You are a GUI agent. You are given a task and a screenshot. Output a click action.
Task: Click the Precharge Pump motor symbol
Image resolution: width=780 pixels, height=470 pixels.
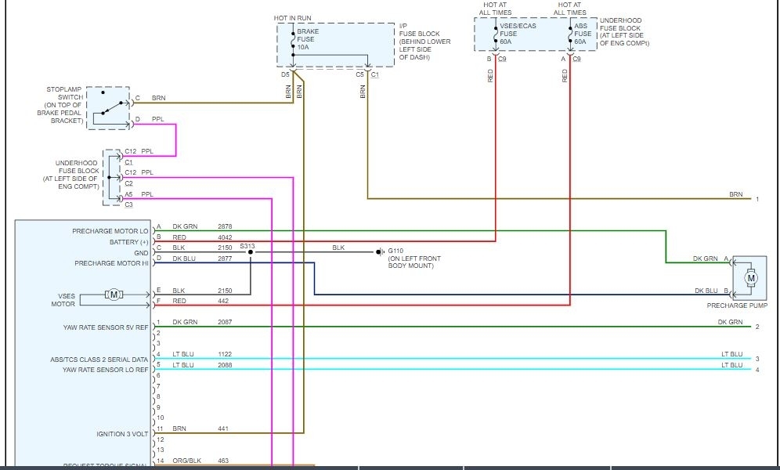pyautogui.click(x=751, y=277)
